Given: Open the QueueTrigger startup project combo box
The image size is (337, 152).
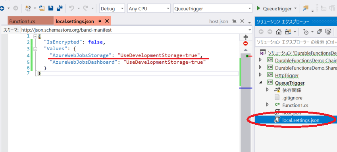Looking at the screenshot, I should coord(212,9).
